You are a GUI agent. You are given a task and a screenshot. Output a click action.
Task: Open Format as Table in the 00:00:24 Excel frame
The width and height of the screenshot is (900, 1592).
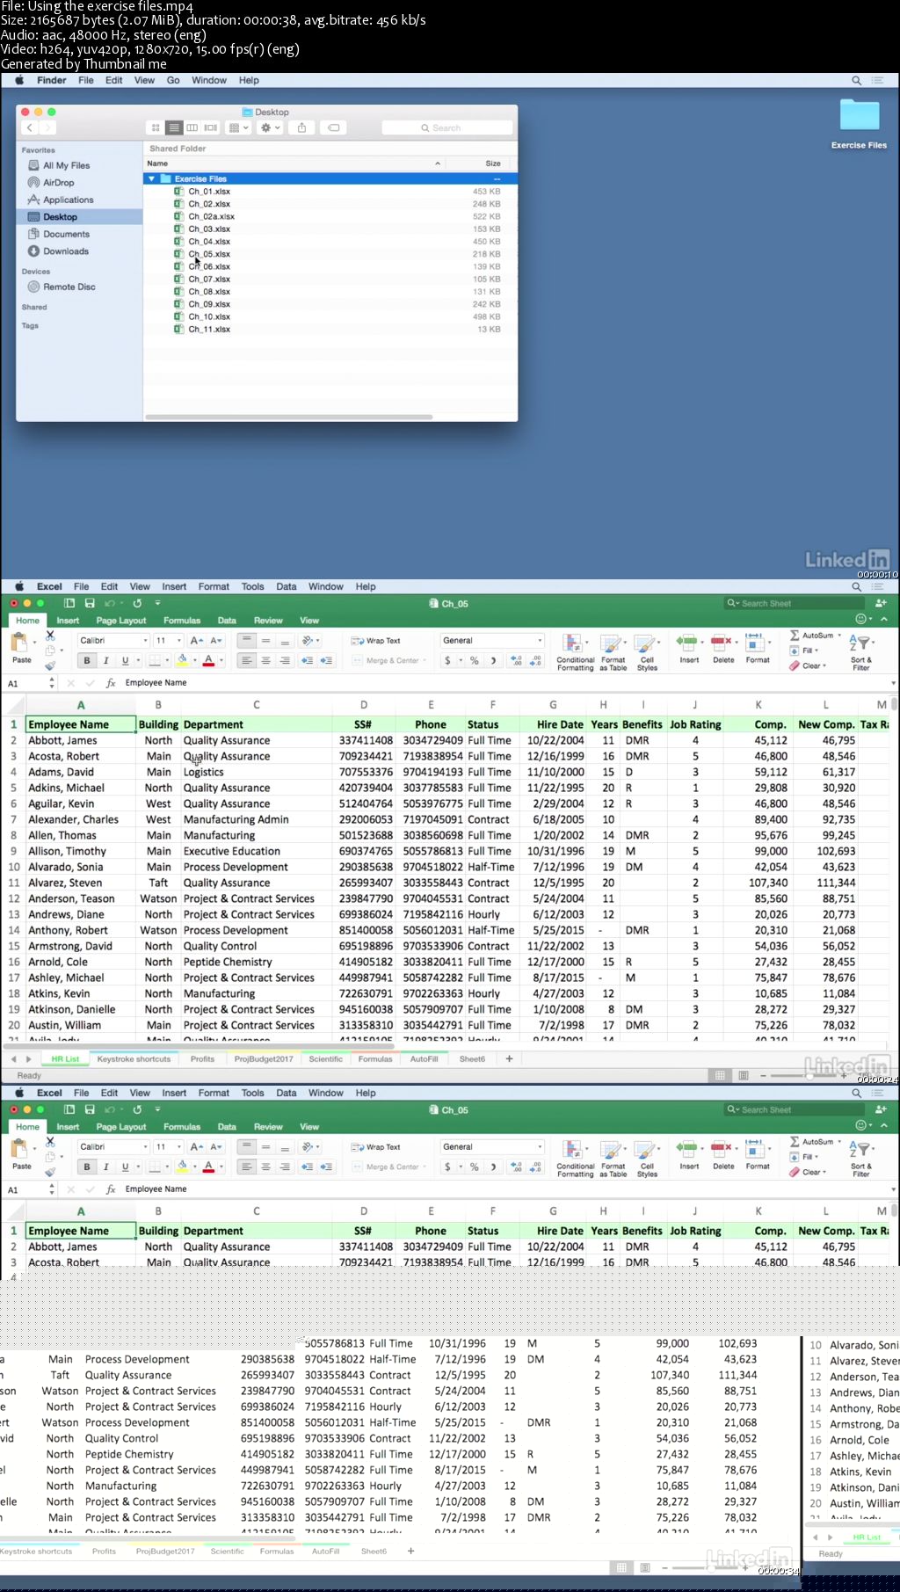(613, 651)
